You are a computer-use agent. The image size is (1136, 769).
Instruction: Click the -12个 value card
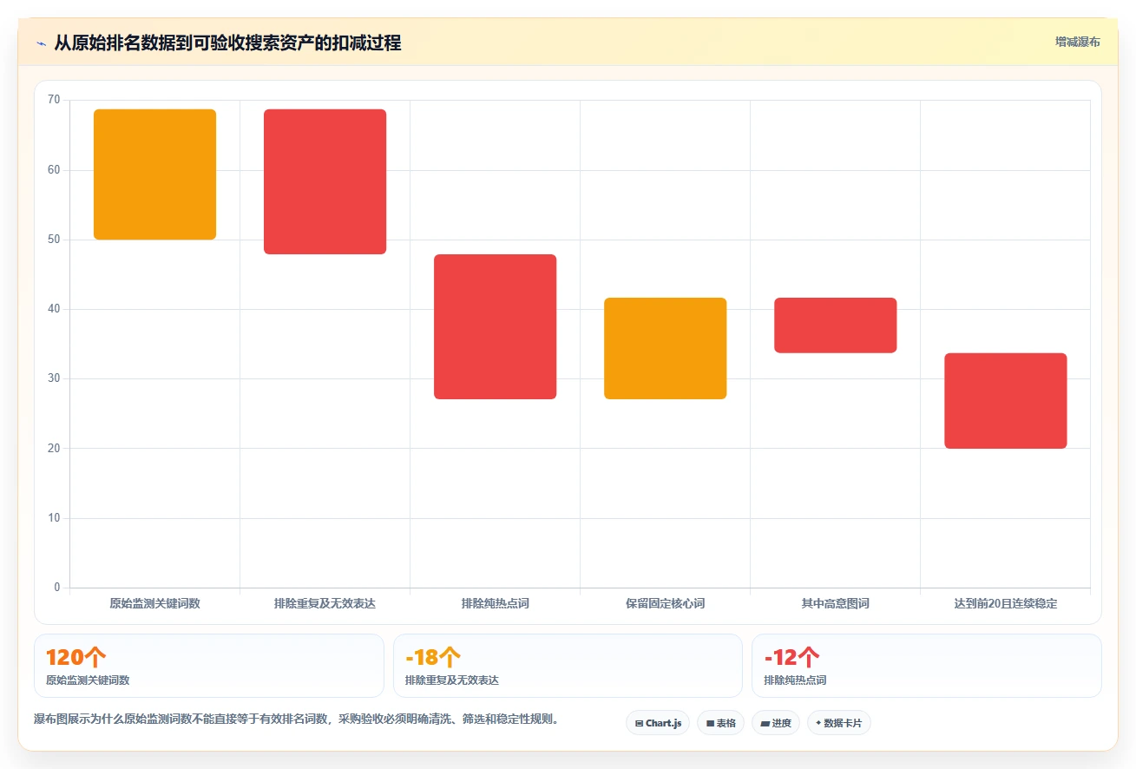tap(927, 666)
